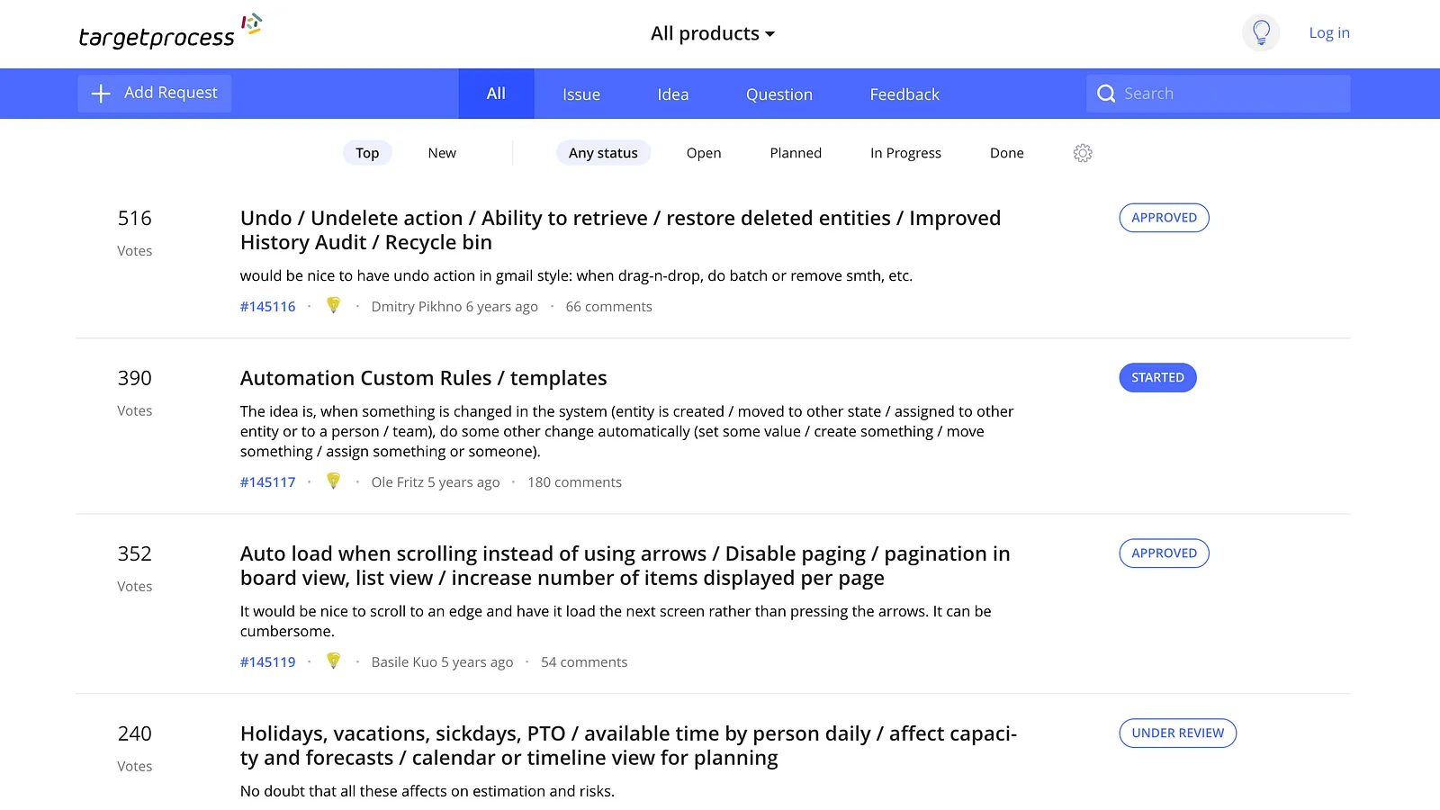1440x810 pixels.
Task: Switch to the All tab
Action: click(496, 94)
